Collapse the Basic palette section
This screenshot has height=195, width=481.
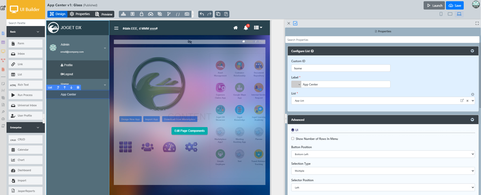pos(38,32)
